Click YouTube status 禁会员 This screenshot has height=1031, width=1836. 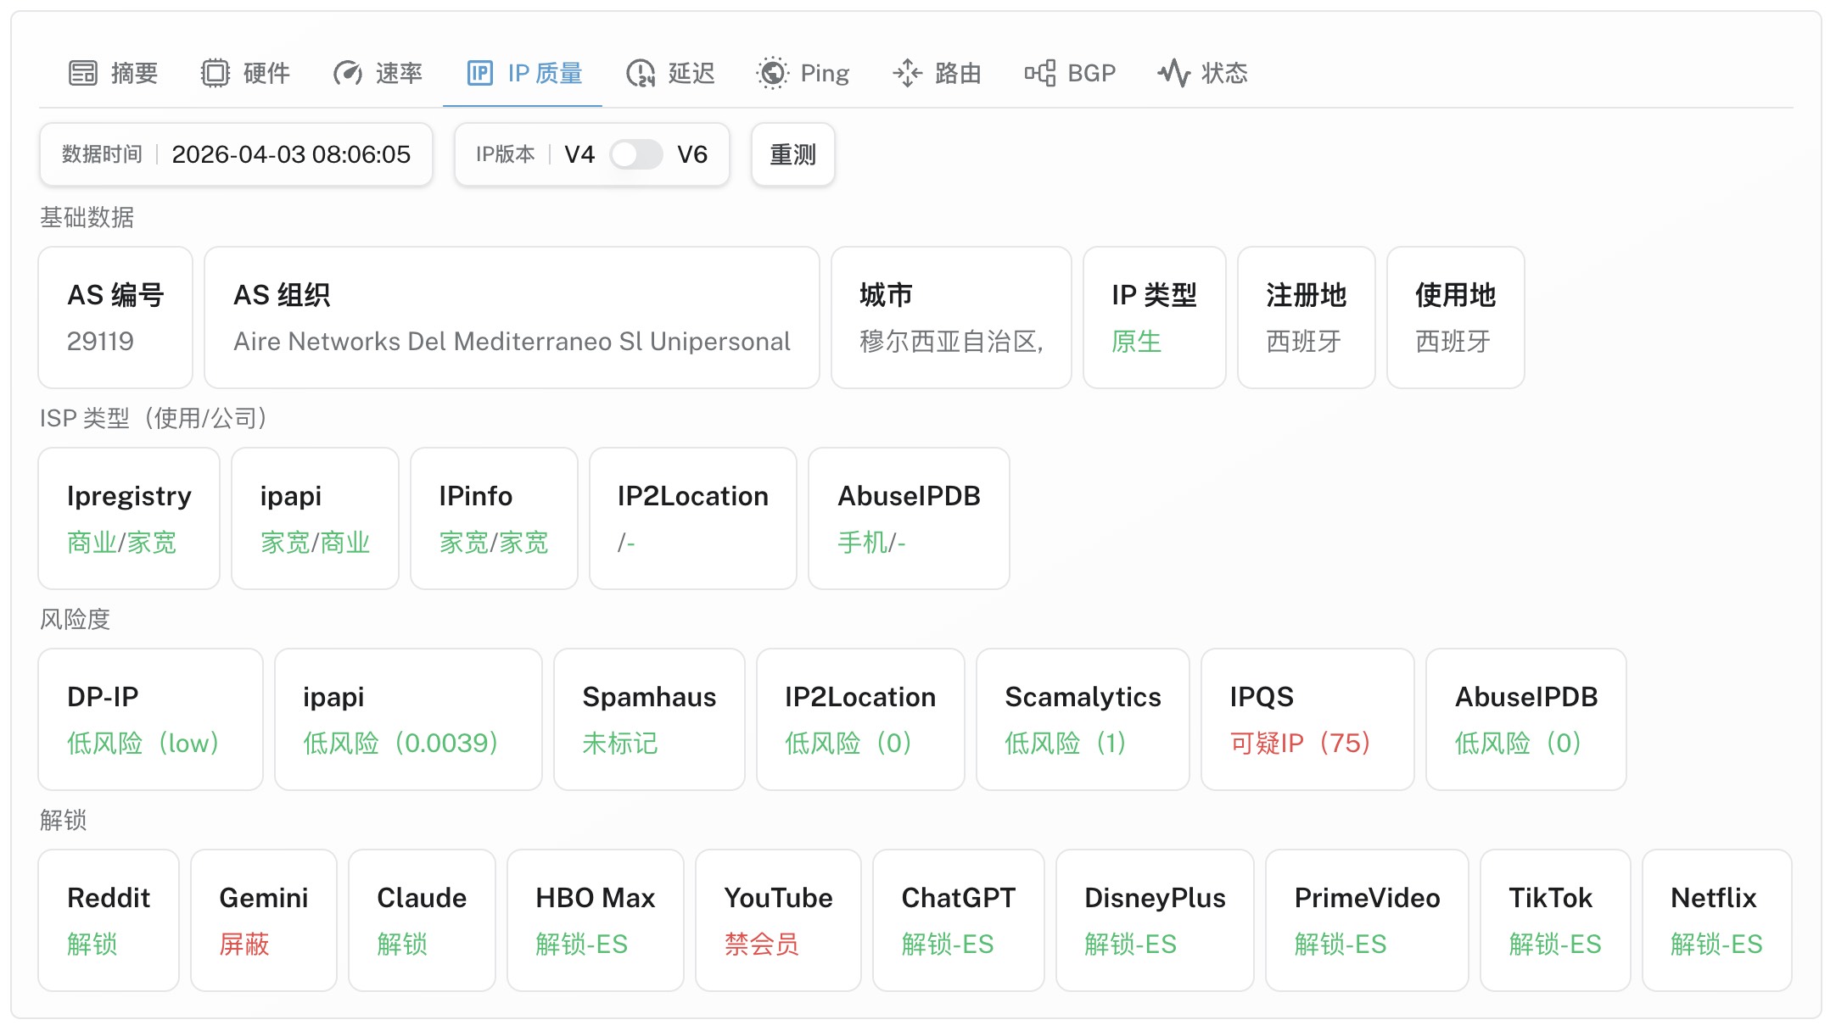click(x=762, y=944)
